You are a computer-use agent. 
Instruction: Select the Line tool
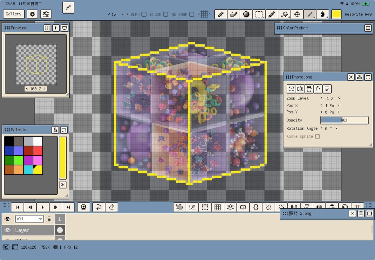pyautogui.click(x=310, y=14)
